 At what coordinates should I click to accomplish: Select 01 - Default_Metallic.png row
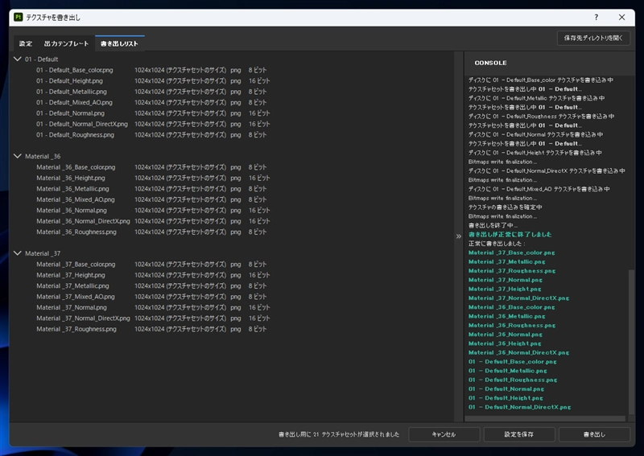coord(151,92)
